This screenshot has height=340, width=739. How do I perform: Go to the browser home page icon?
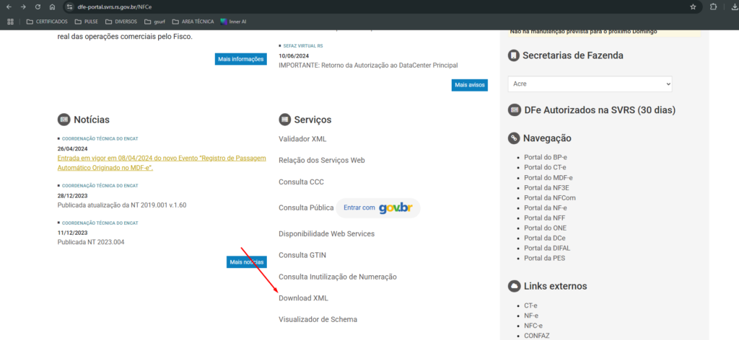(x=52, y=6)
